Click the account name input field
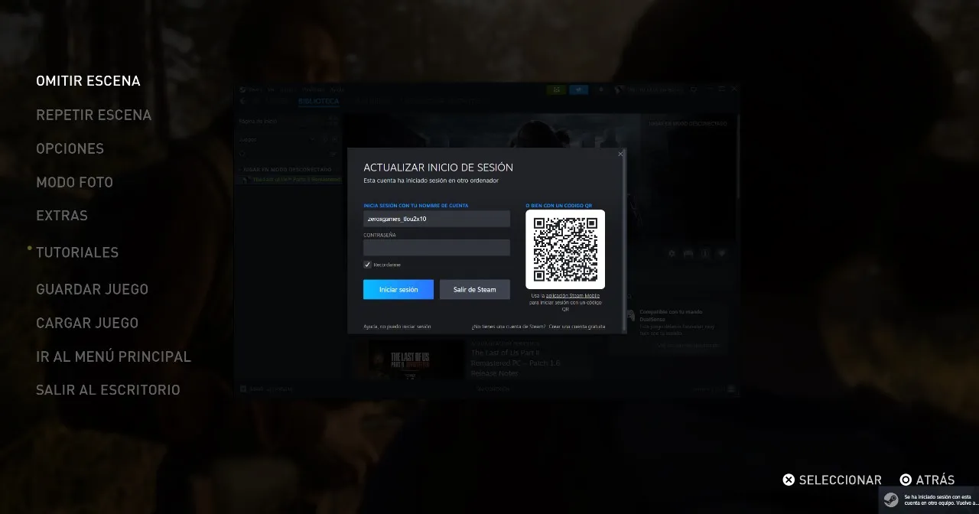The height and width of the screenshot is (514, 979). (x=437, y=219)
